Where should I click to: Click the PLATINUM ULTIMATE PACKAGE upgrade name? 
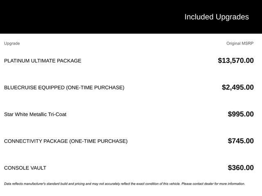(43, 61)
